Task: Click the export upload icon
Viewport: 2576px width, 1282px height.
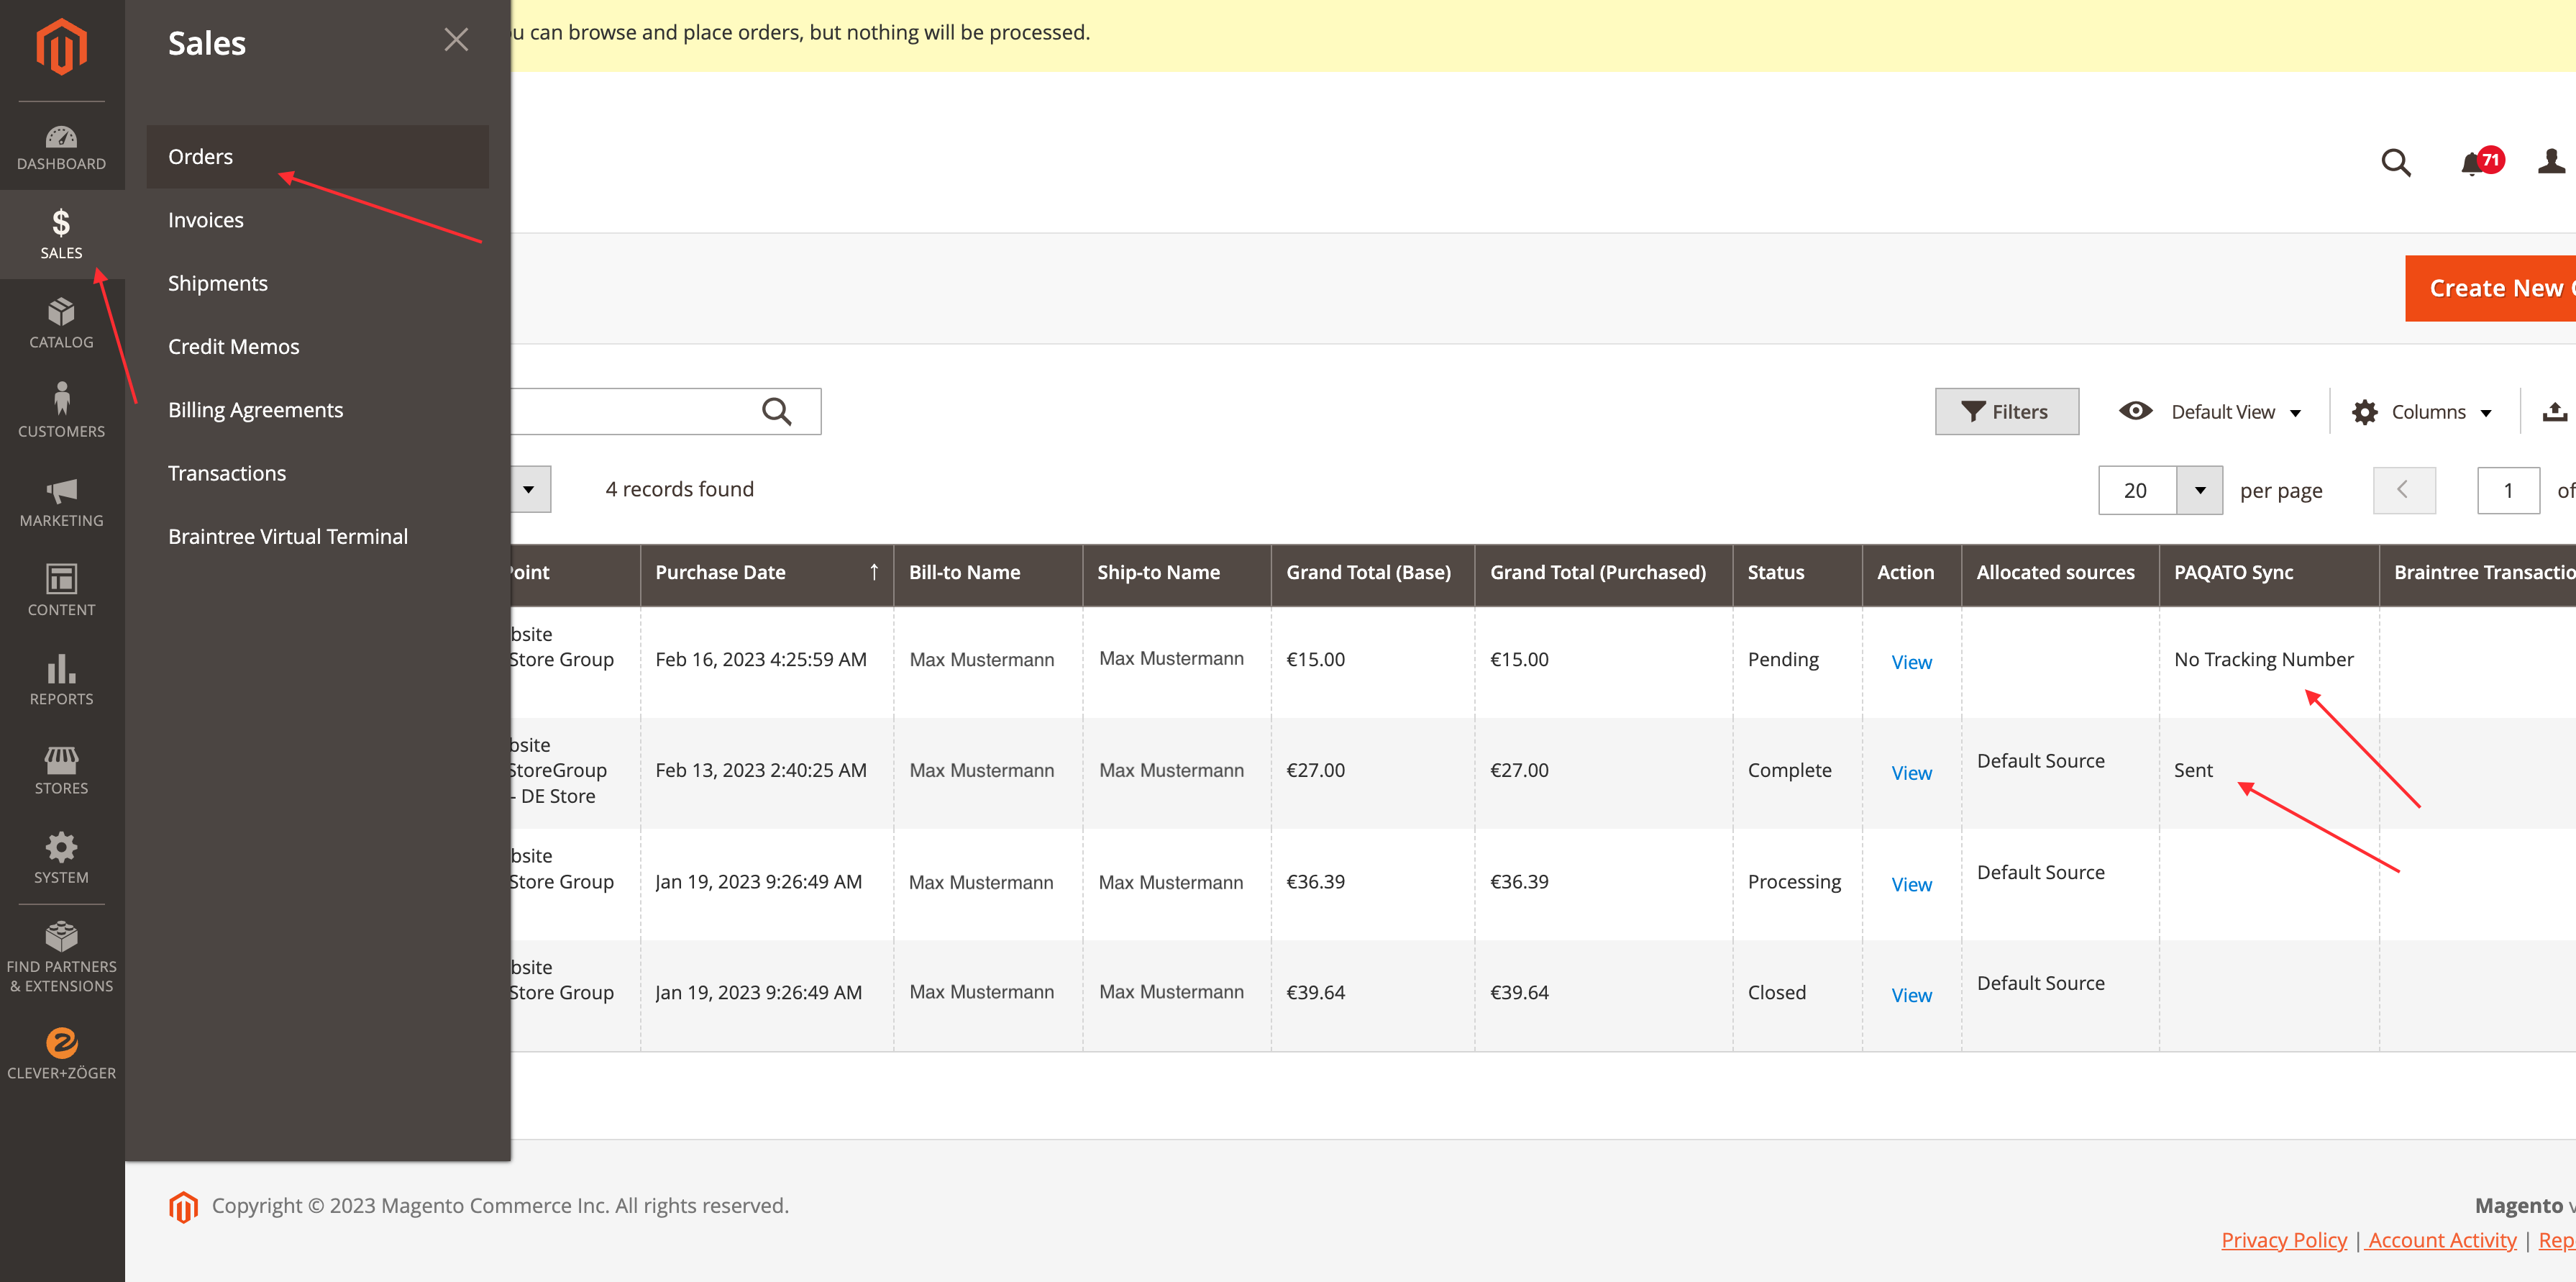Action: tap(2555, 411)
